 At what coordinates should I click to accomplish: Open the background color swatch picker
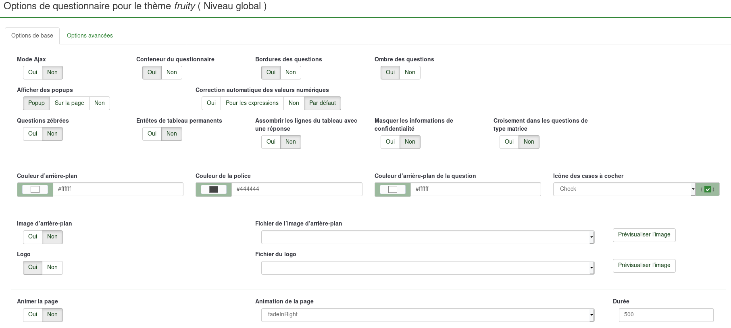point(35,189)
